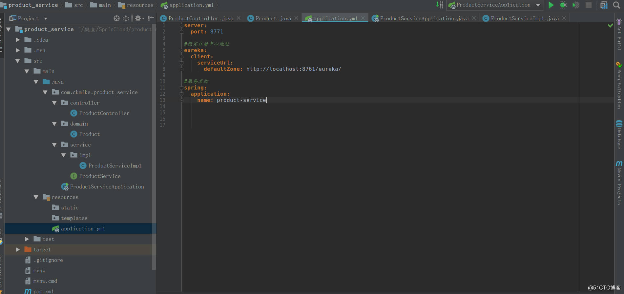This screenshot has width=624, height=294.
Task: Collapse the src folder
Action: 18,61
